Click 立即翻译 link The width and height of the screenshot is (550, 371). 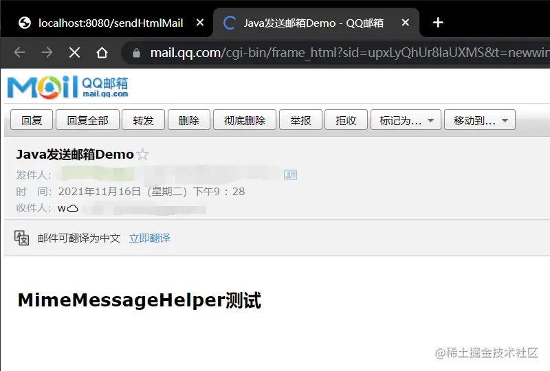pyautogui.click(x=149, y=238)
